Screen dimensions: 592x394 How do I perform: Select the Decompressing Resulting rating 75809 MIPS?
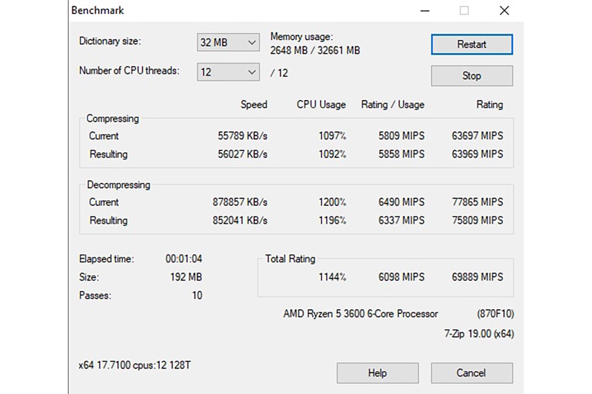(x=477, y=220)
